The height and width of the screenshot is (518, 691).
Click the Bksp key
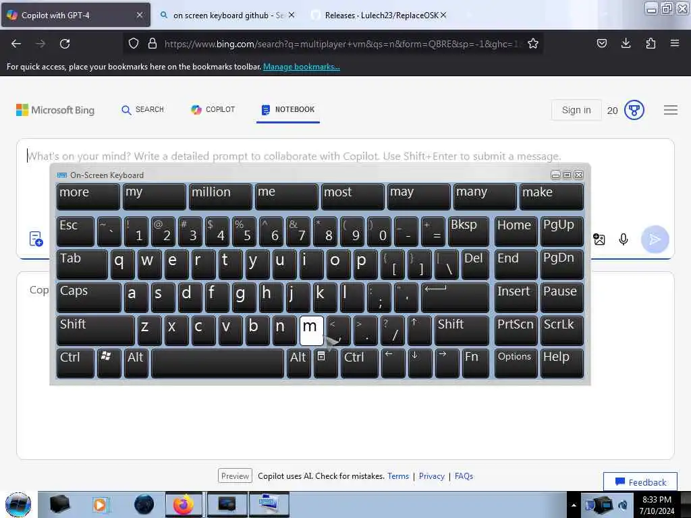468,231
